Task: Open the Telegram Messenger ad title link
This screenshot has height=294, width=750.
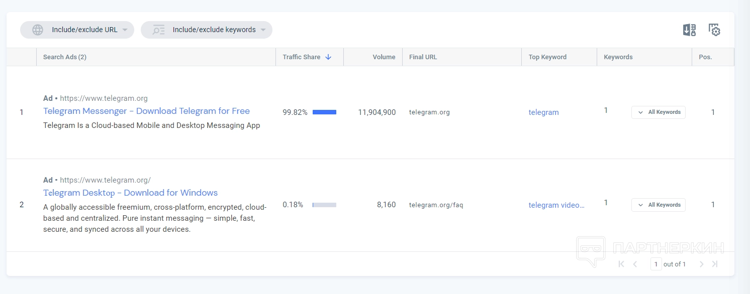Action: [x=146, y=111]
